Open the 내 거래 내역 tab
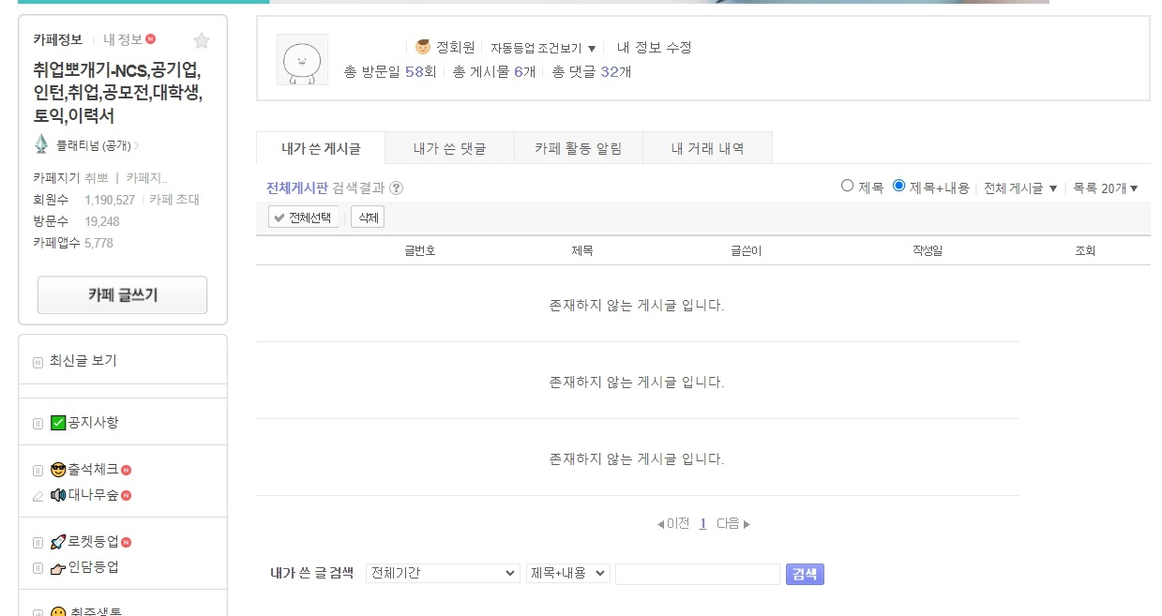Screen dimensions: 1162x616 [707, 148]
